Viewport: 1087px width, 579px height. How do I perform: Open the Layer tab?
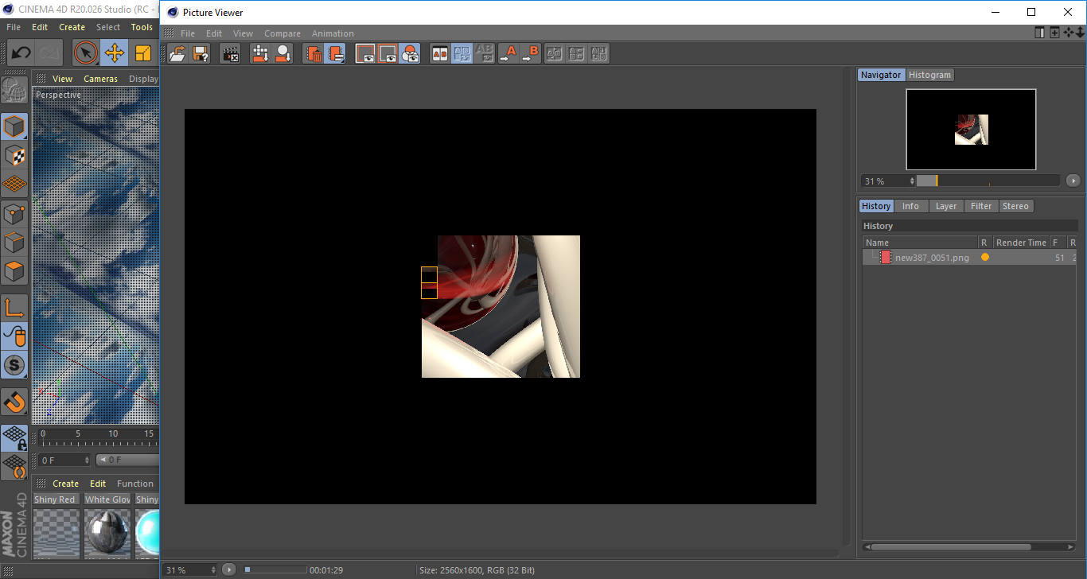946,206
